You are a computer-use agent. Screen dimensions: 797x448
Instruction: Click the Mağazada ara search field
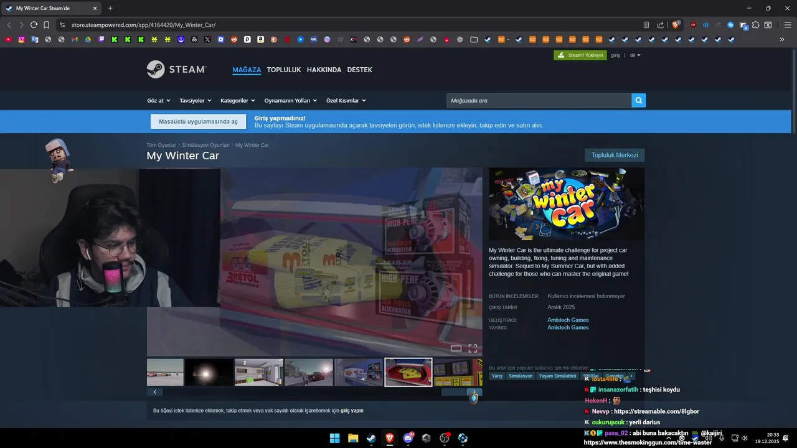point(539,100)
